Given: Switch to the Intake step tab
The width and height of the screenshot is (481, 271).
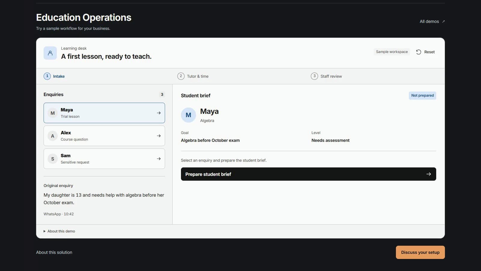Looking at the screenshot, I should 54,76.
